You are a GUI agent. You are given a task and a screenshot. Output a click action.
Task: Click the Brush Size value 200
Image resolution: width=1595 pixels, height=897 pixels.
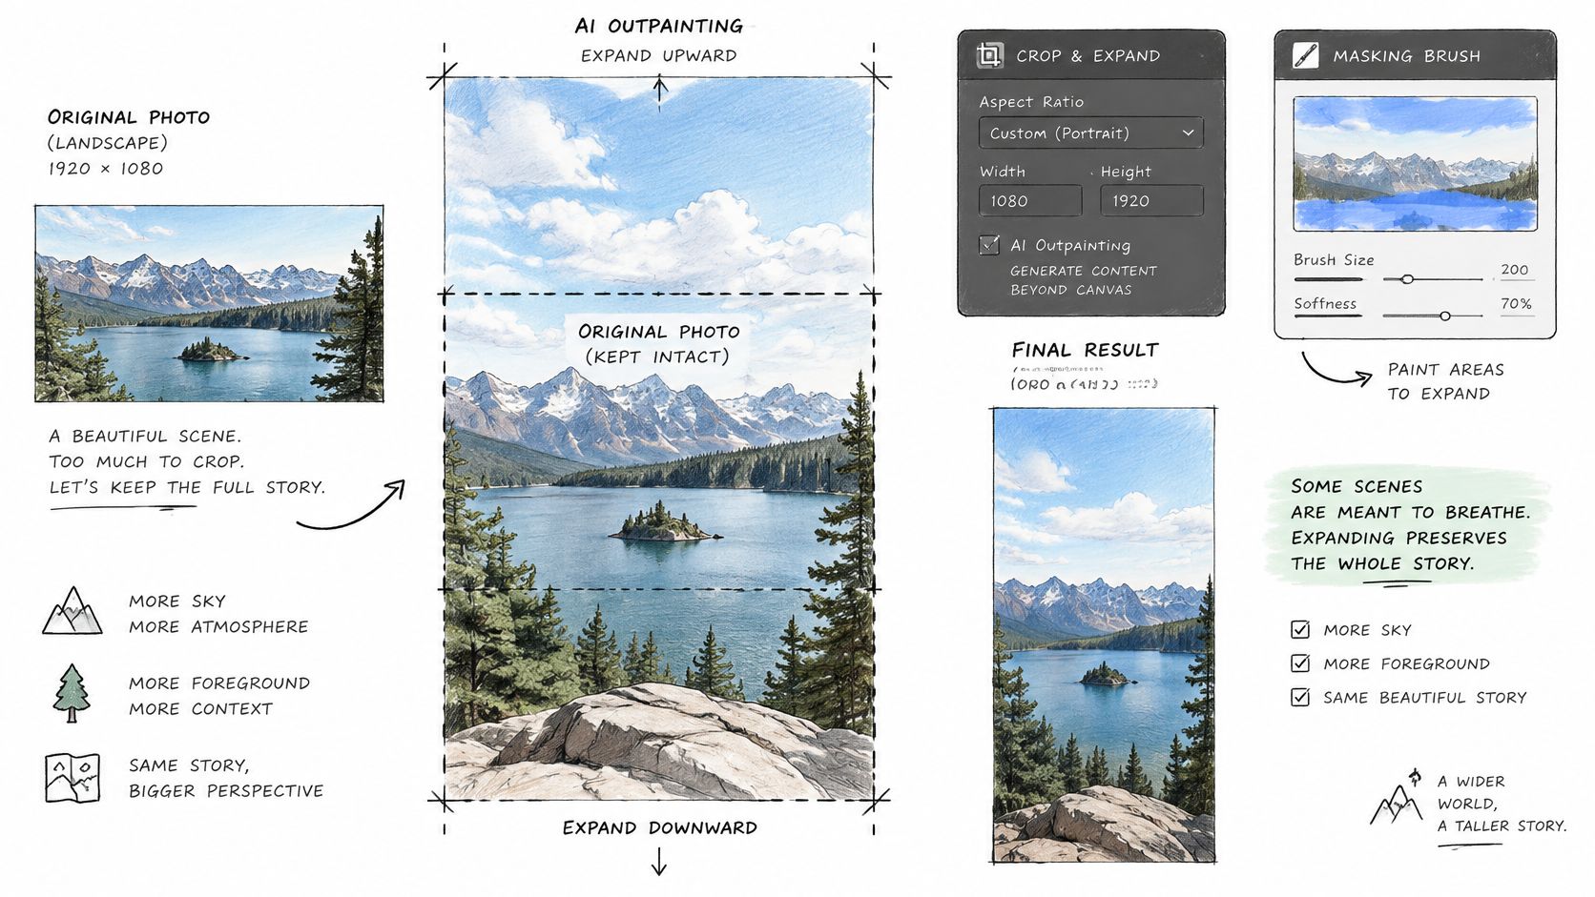[x=1515, y=270]
